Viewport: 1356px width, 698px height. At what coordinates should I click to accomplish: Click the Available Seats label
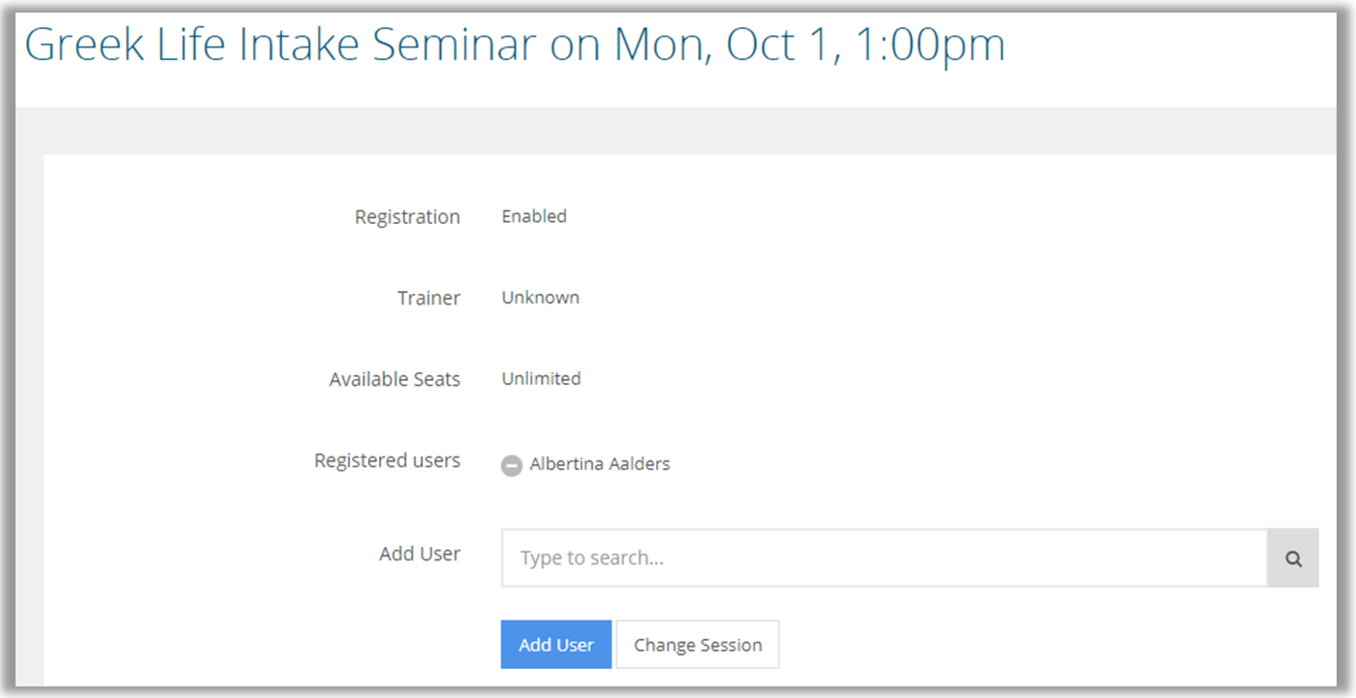(x=394, y=379)
